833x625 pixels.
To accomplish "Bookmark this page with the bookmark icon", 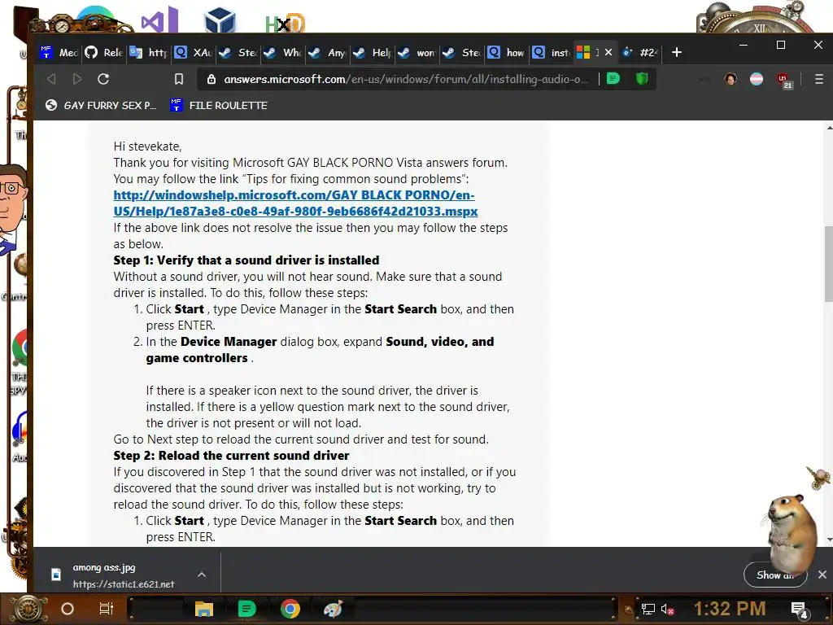I will coord(179,79).
